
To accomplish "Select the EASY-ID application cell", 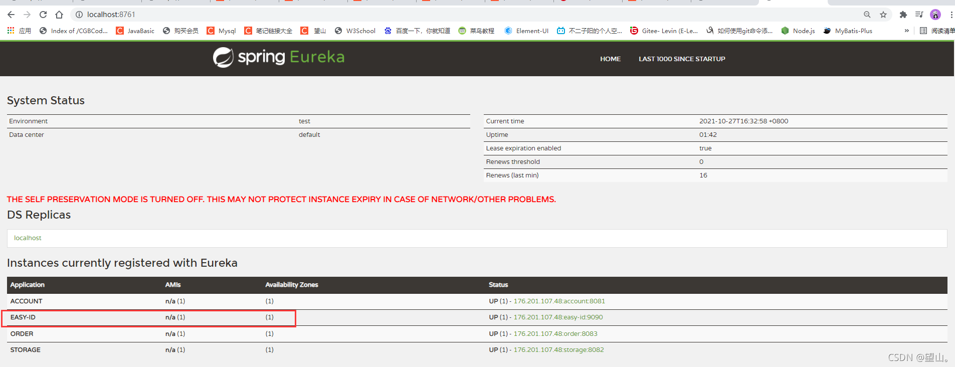I will tap(23, 317).
